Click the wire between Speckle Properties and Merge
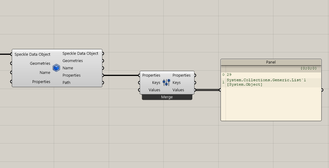 (121, 75)
